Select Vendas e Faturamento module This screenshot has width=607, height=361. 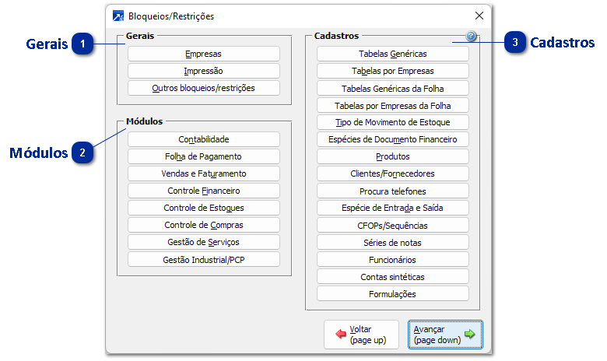tap(203, 173)
